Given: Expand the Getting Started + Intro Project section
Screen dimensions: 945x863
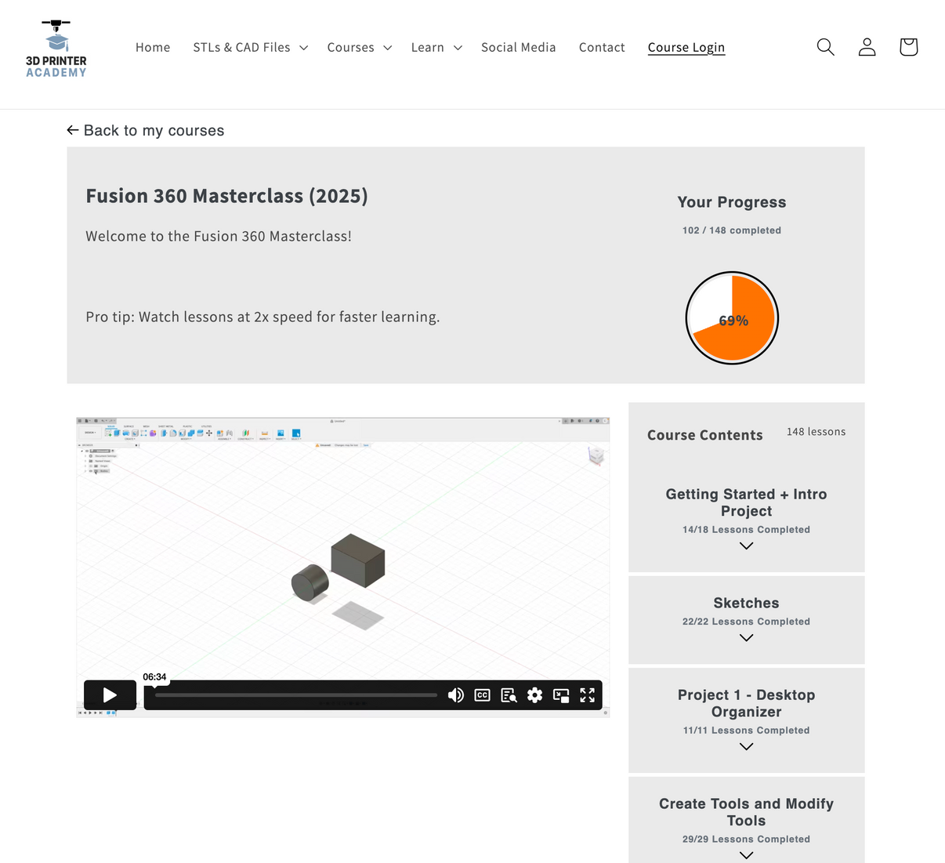Looking at the screenshot, I should coord(745,546).
